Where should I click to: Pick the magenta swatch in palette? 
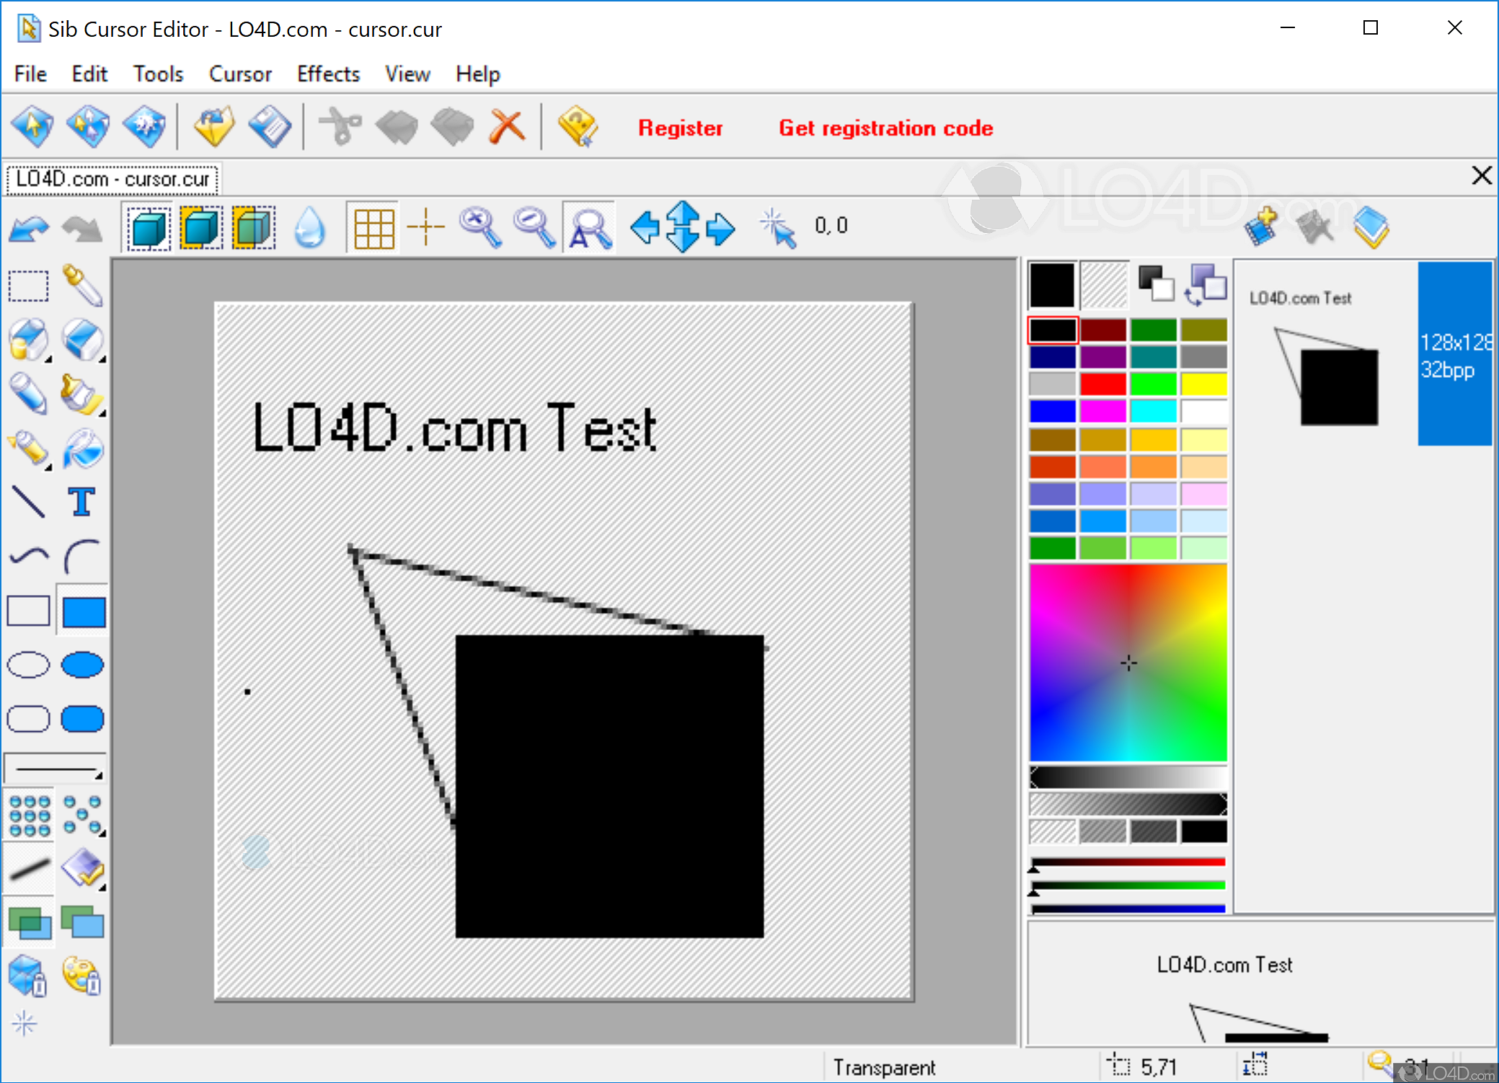pos(1102,411)
